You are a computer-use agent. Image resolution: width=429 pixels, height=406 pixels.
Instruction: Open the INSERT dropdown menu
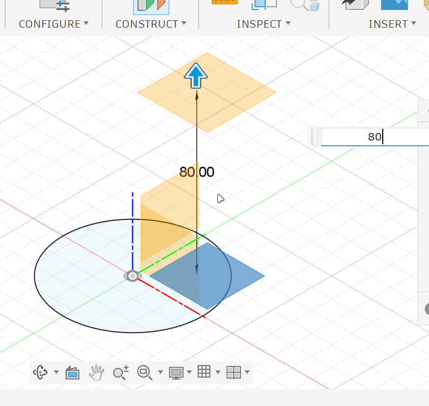[392, 24]
